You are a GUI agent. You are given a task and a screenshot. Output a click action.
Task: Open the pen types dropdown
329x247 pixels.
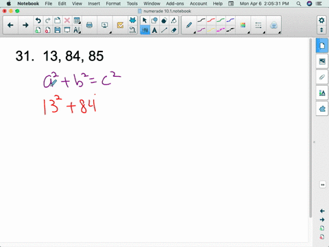pyautogui.click(x=189, y=25)
